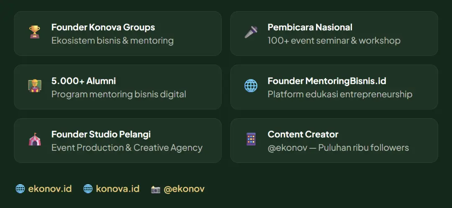Click the Content Creator card title

coord(303,134)
